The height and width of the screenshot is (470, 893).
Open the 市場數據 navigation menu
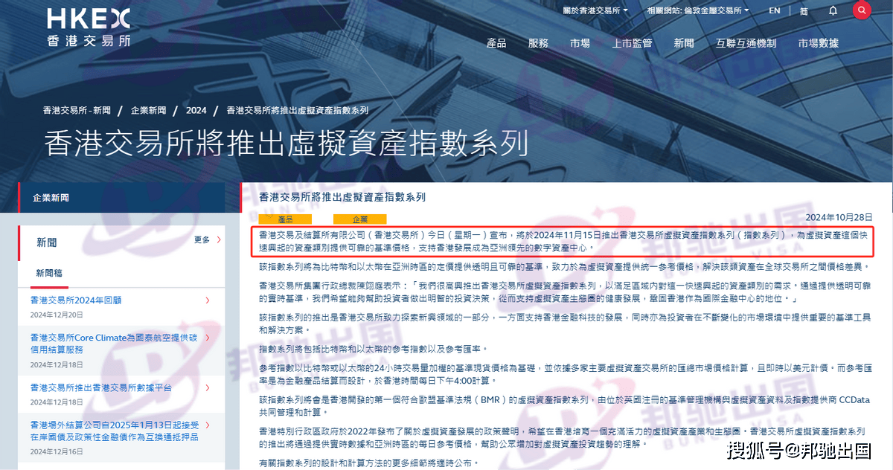[x=818, y=43]
